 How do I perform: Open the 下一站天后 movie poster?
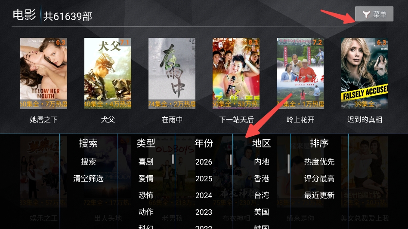point(236,73)
